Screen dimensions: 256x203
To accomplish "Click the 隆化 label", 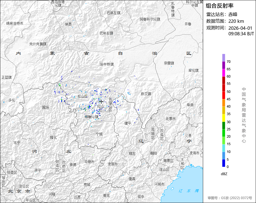I will pyautogui.click(x=53, y=137).
